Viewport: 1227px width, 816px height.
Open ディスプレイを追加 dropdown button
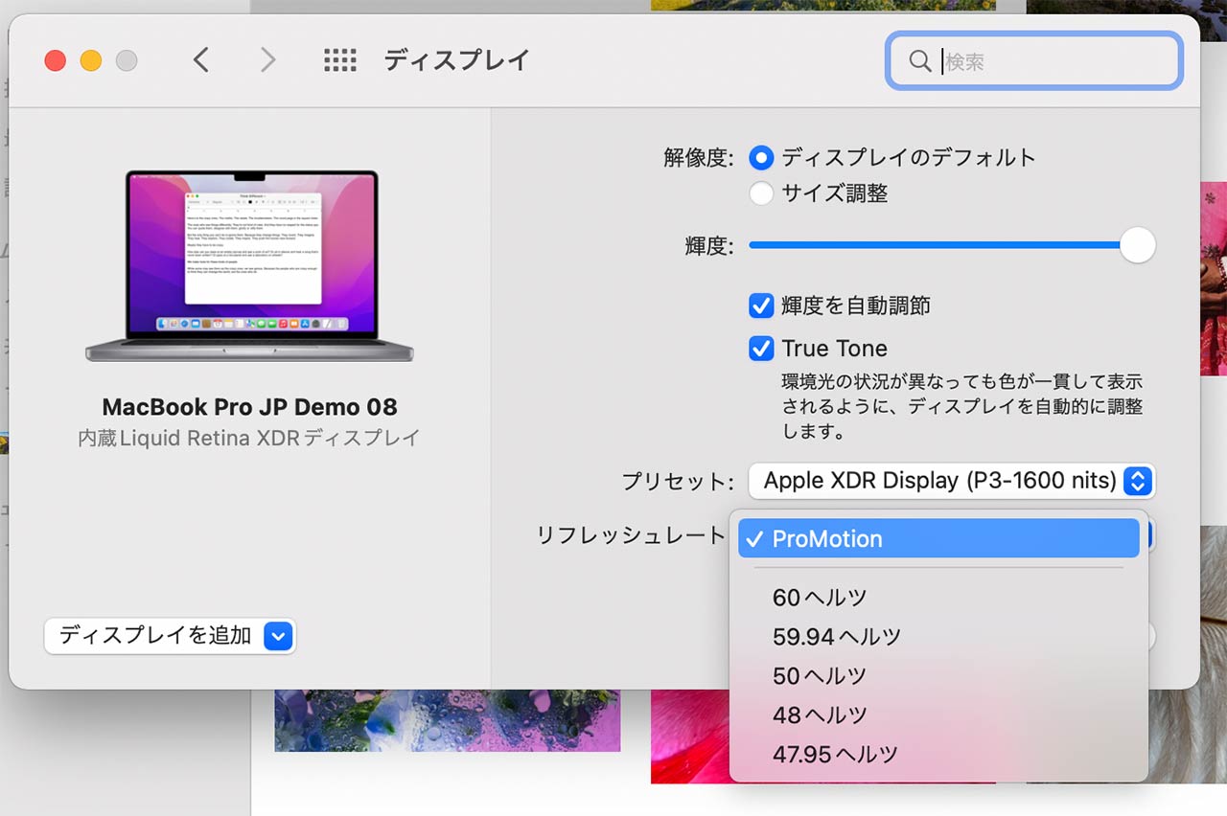(170, 635)
